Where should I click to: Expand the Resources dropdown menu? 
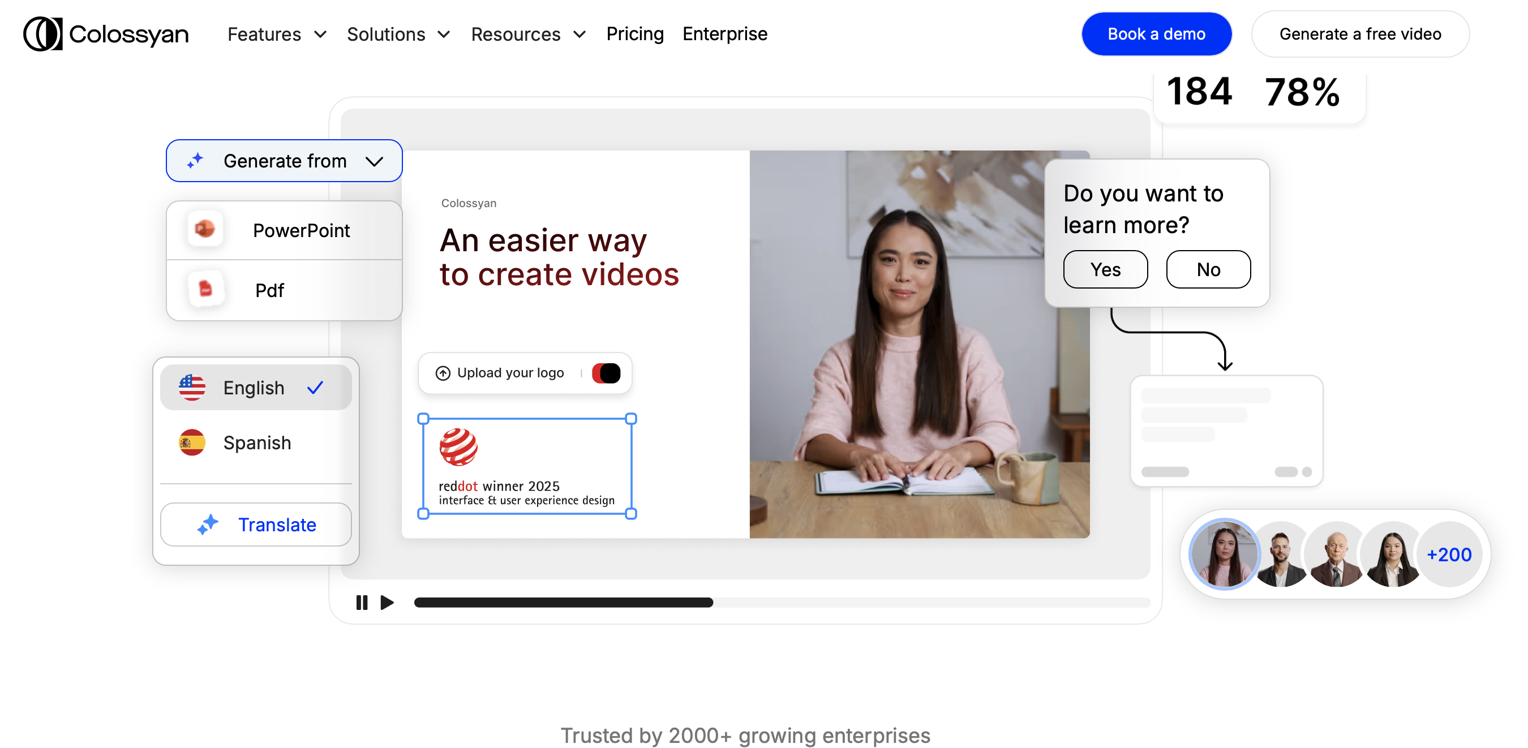pyautogui.click(x=529, y=35)
